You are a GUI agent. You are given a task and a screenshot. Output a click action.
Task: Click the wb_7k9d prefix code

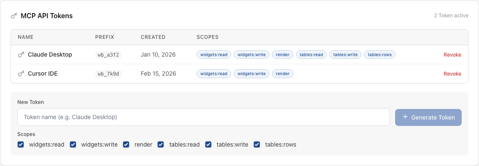(108, 74)
